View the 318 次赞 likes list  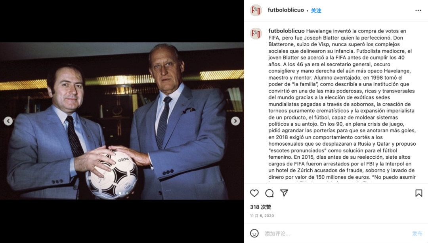coord(260,207)
